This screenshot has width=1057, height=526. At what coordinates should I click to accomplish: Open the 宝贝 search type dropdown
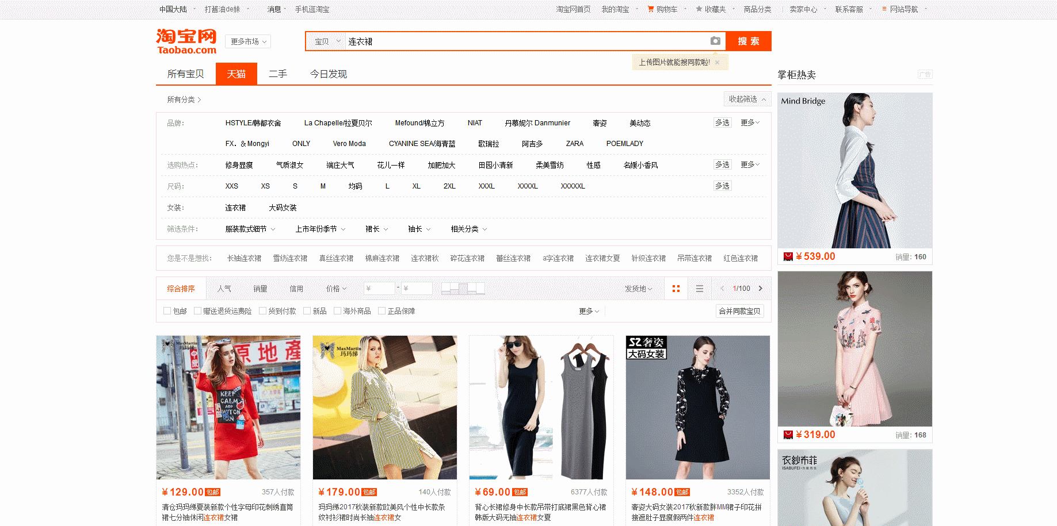pyautogui.click(x=327, y=41)
